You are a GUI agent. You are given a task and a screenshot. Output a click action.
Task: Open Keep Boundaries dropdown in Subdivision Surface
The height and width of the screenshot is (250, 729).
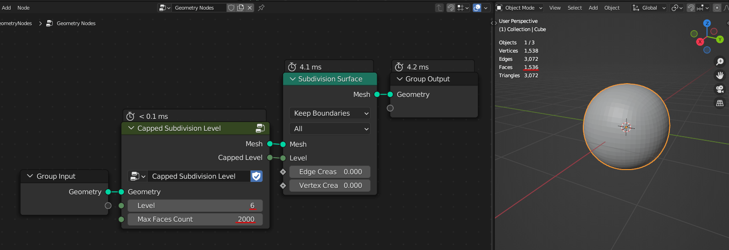click(330, 113)
